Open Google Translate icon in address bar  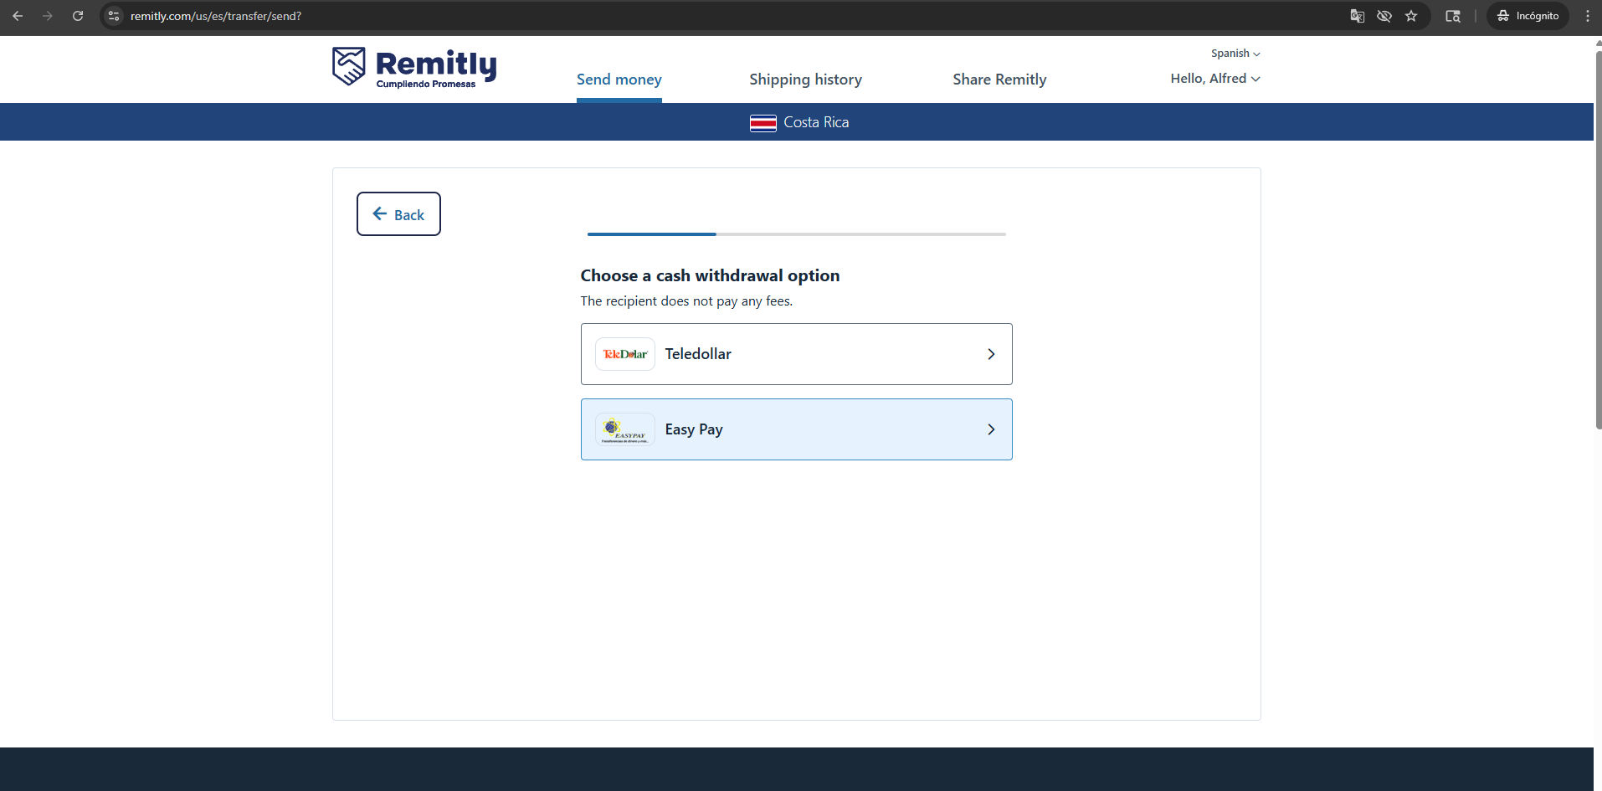click(1358, 16)
